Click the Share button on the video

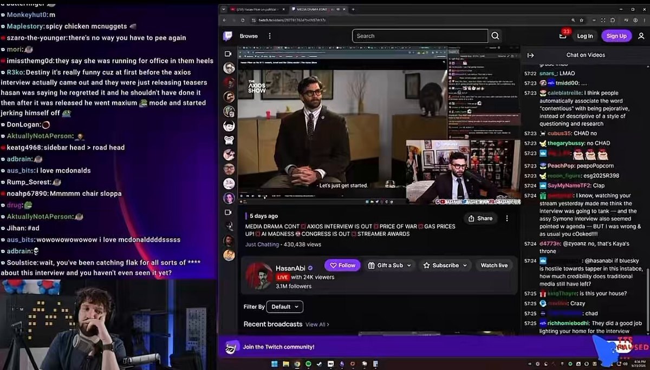(480, 219)
